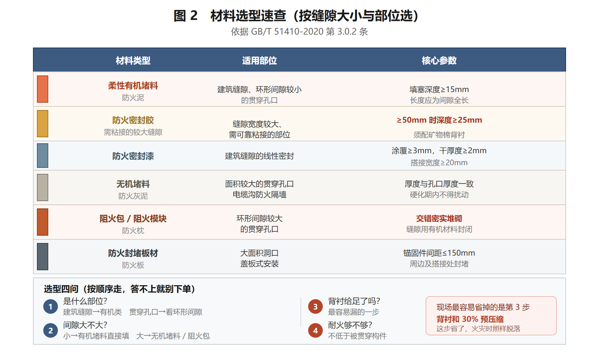Click the 搭接宽度≥20mm note

coord(439,163)
